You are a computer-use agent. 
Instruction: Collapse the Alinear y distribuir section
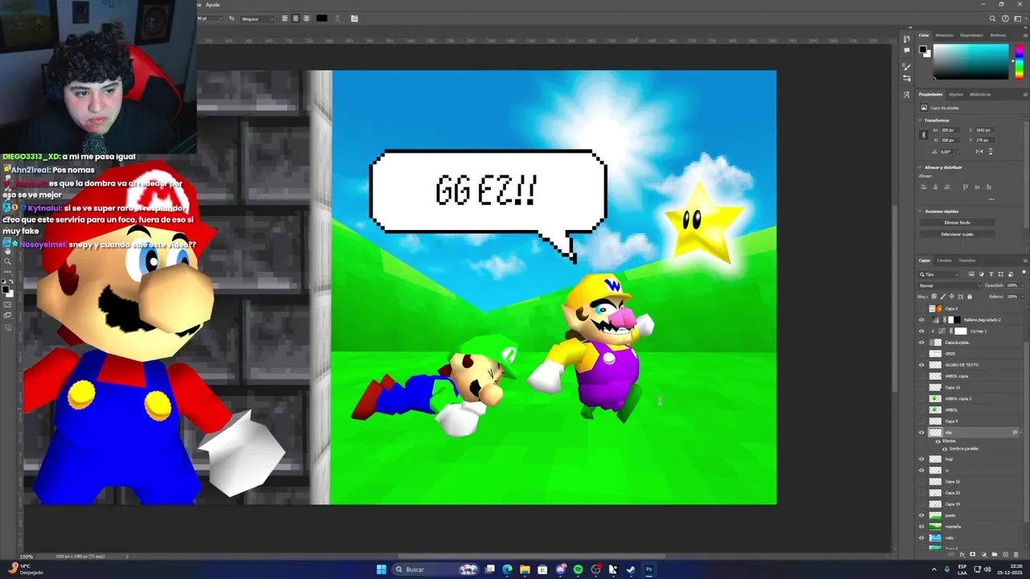pyautogui.click(x=920, y=167)
